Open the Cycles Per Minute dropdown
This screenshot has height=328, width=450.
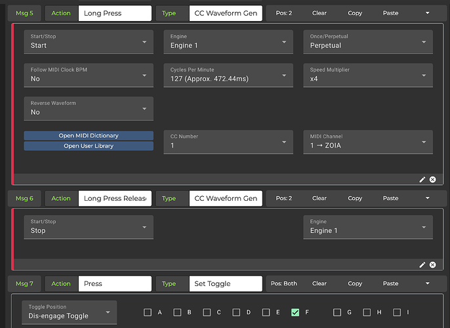(228, 75)
